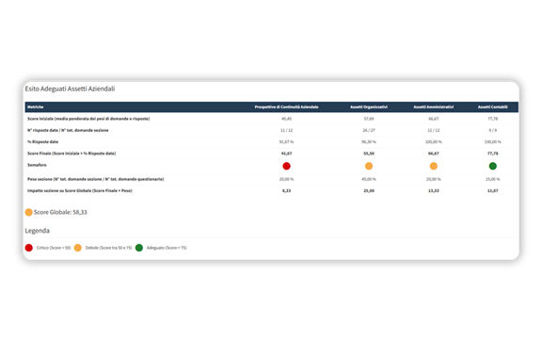Click the Semaforo row label
Screen dimensions: 542x341
pyautogui.click(x=37, y=165)
